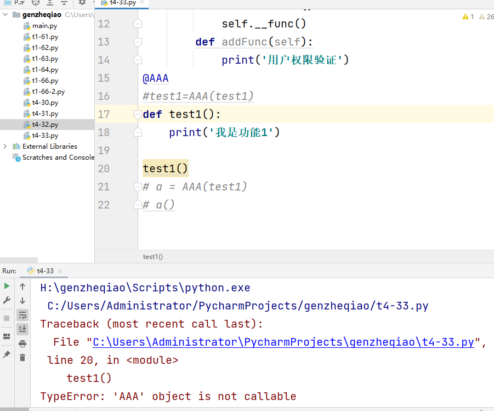Open Project view settings gear

click(x=82, y=3)
